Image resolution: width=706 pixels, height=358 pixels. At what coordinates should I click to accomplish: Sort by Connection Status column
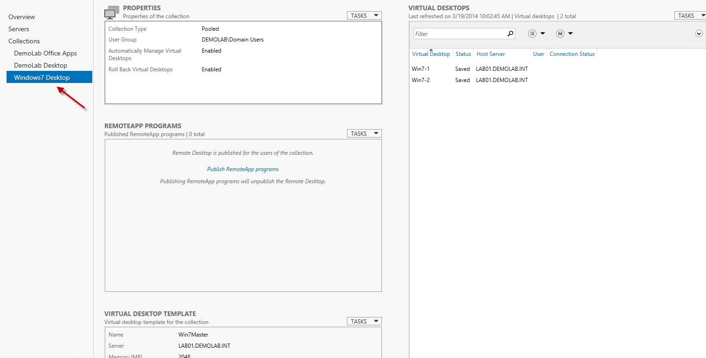(x=572, y=54)
